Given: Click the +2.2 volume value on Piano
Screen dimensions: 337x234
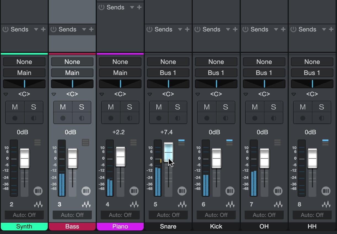Looking at the screenshot, I should (119, 132).
